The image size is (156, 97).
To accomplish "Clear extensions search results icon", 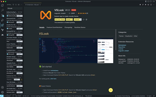I will coord(19,5).
